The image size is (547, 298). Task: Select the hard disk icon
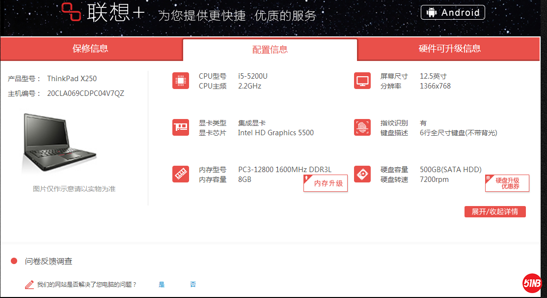(x=362, y=174)
